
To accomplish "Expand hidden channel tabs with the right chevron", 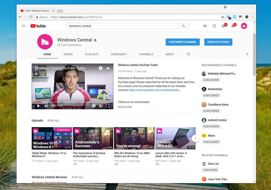I will [248, 54].
